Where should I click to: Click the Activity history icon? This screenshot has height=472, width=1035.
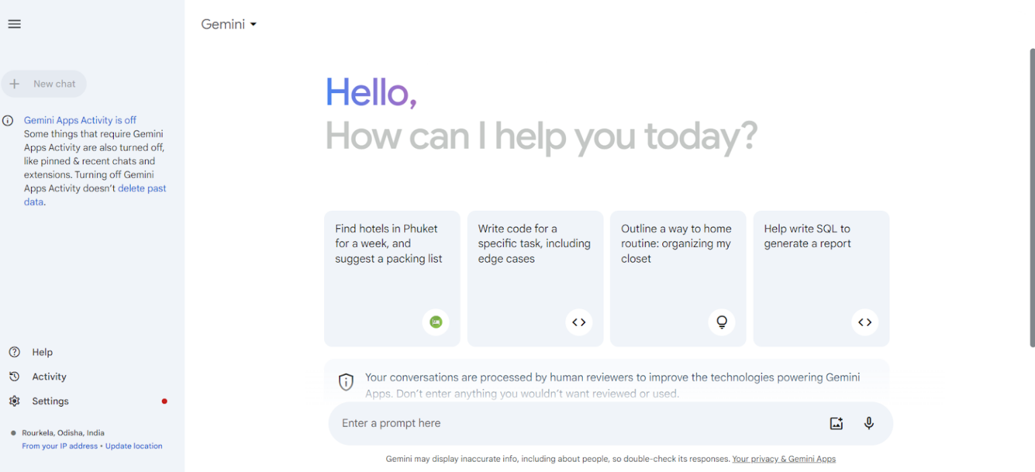[x=14, y=377]
